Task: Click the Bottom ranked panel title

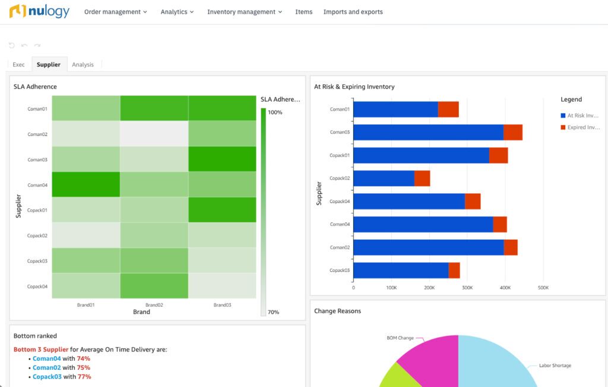Action: [35, 336]
